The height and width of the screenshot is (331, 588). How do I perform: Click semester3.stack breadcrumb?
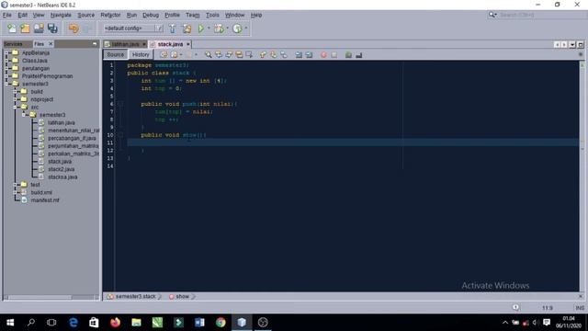pyautogui.click(x=135, y=296)
